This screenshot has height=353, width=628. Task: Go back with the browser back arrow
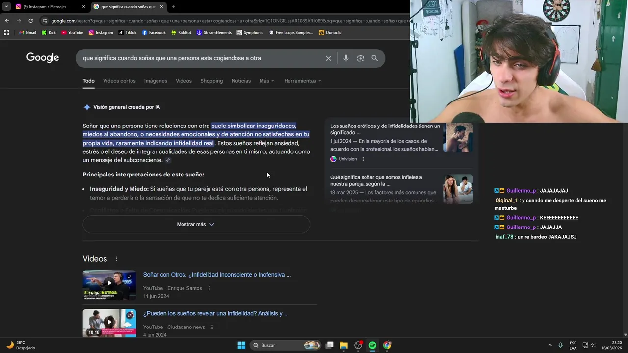point(7,21)
